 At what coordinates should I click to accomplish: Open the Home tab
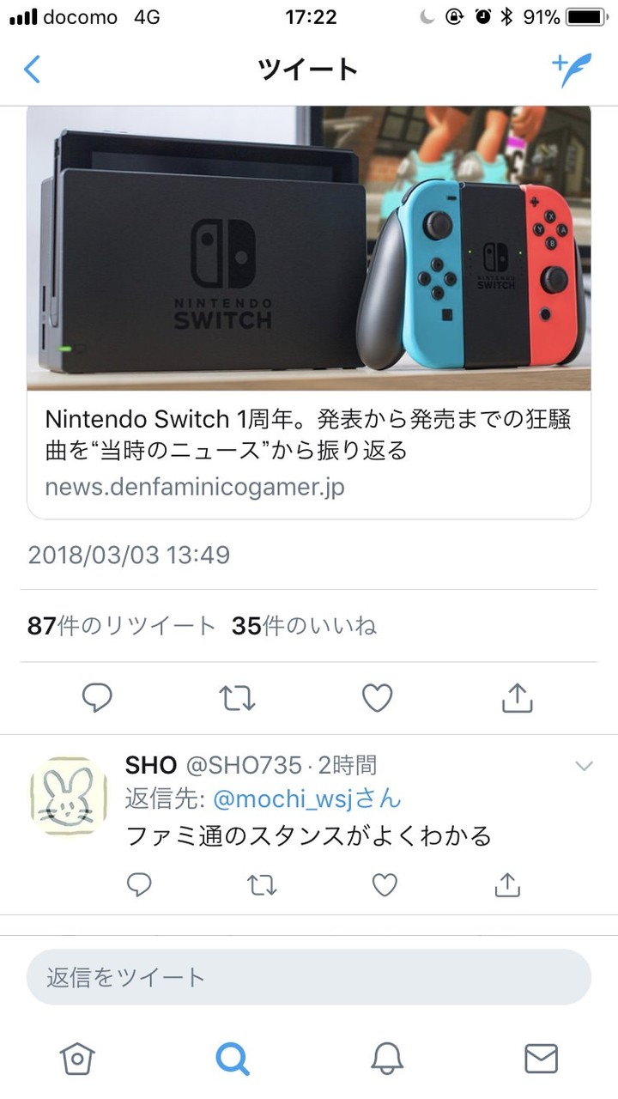coord(77,1059)
